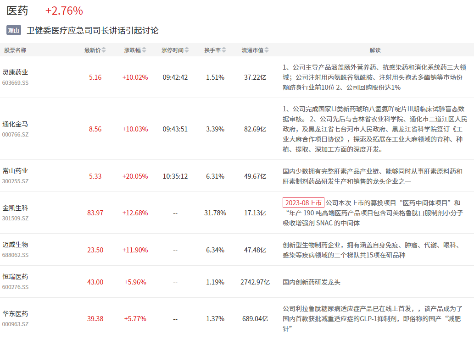Viewport: 474px width, 339px height.
Task: Click change +5.96% of 恒瑞医药
Action: click(135, 282)
